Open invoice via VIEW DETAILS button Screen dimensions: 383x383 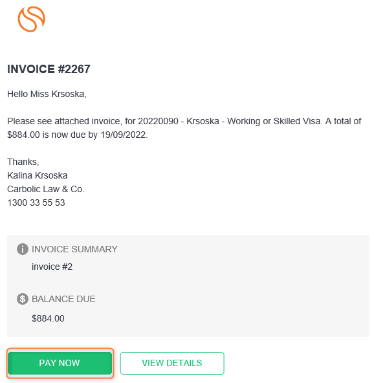coord(172,363)
